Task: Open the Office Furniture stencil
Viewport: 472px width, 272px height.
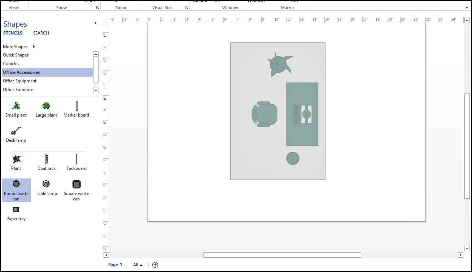Action: [47, 90]
